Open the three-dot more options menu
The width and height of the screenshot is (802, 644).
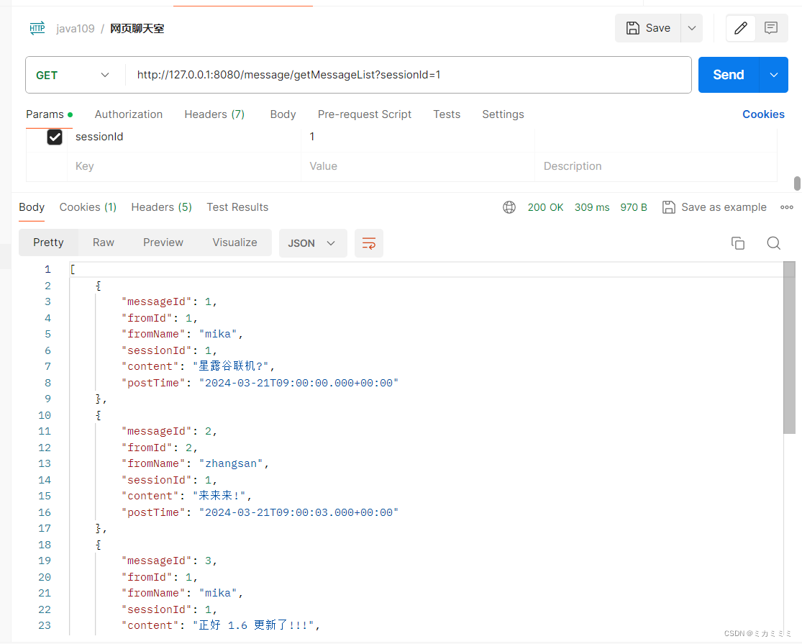coord(787,207)
